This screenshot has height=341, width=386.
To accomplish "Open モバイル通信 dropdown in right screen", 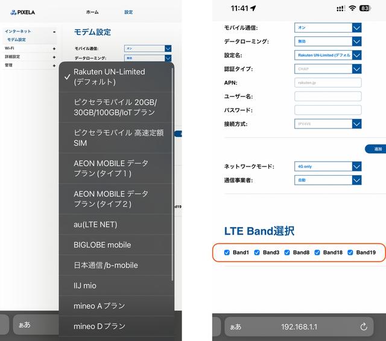I will pos(327,28).
